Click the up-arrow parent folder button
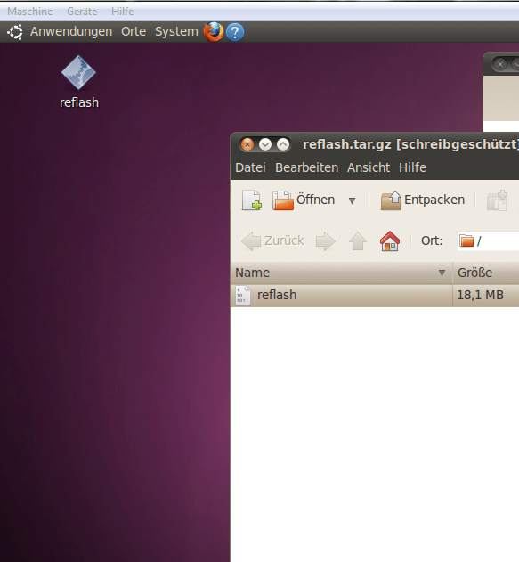519x562 pixels. (358, 240)
